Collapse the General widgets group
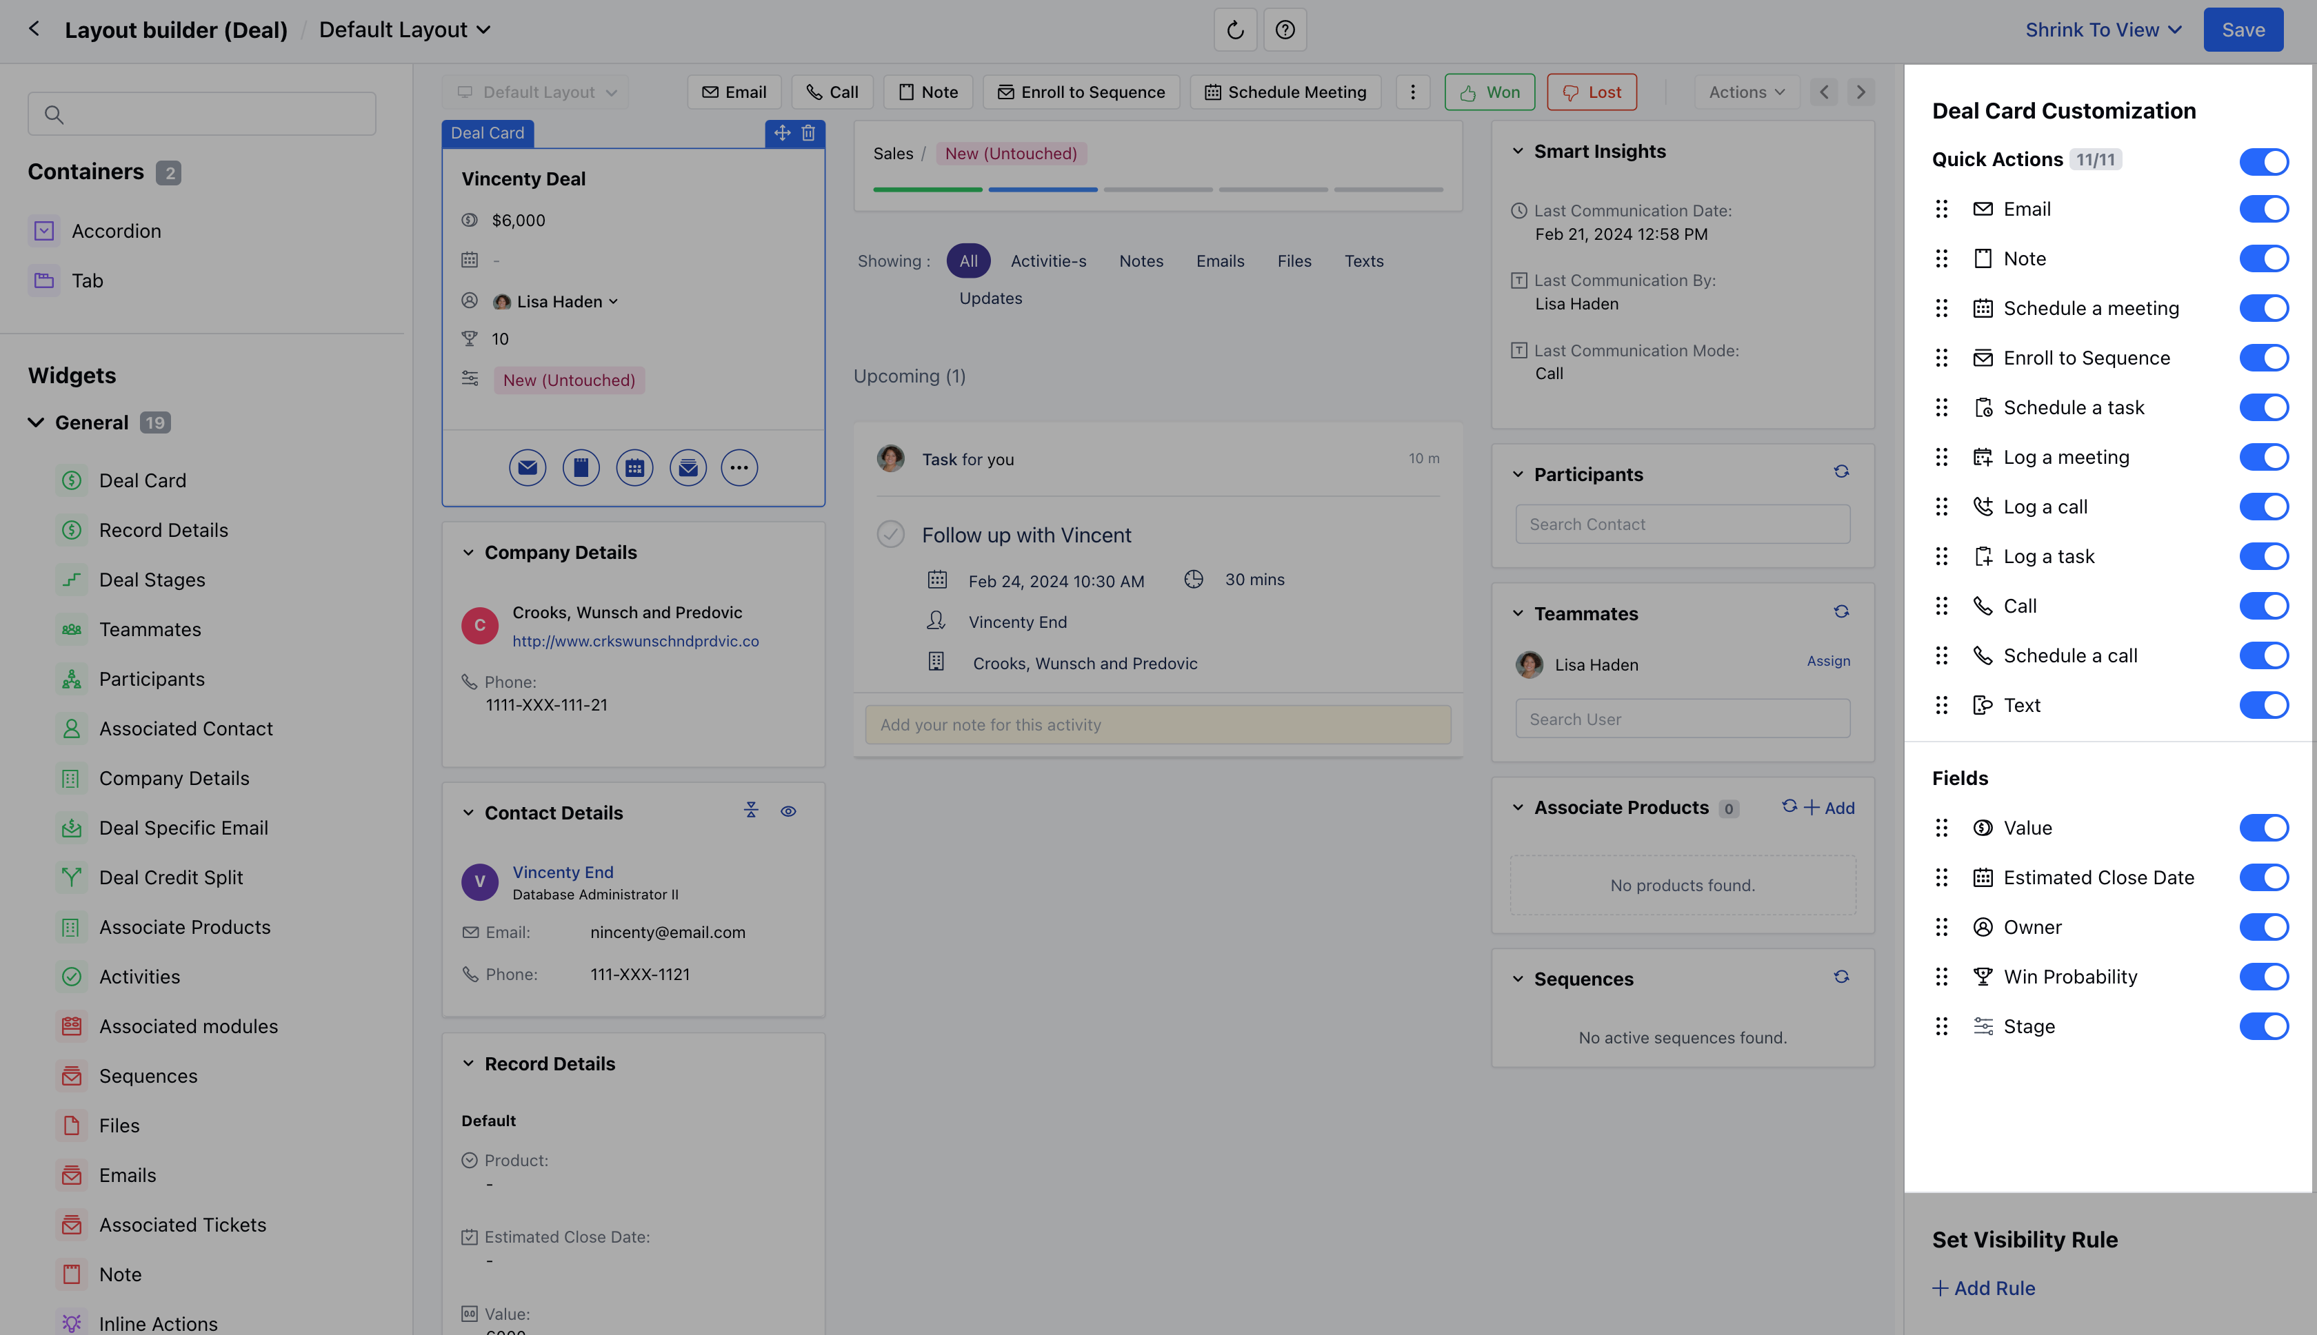The width and height of the screenshot is (2317, 1335). coord(36,422)
